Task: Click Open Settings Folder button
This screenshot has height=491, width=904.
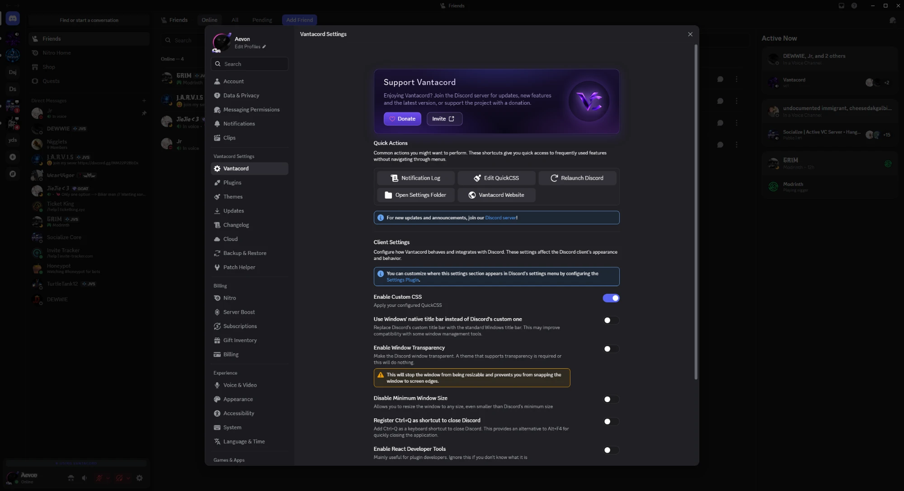Action: (416, 195)
